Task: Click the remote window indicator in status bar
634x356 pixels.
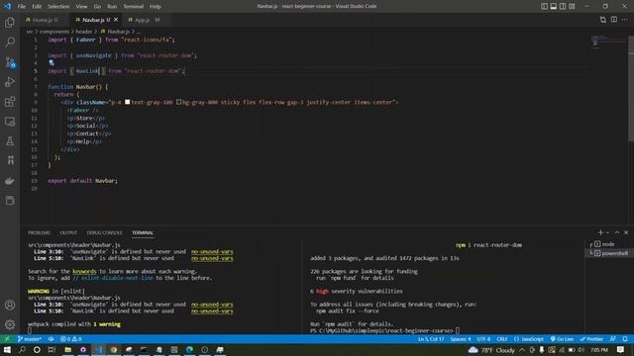Action: click(7, 339)
